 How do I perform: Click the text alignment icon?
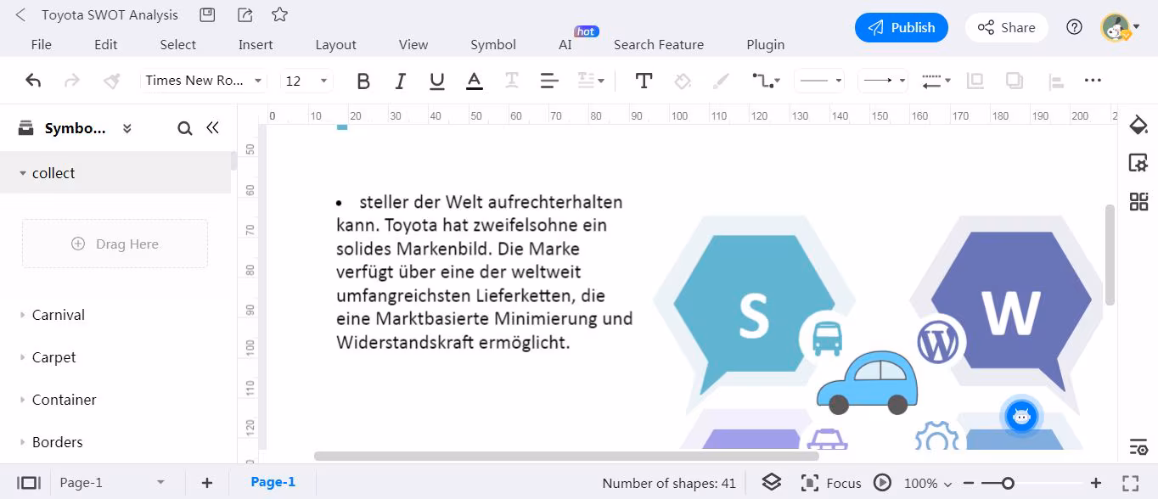click(x=549, y=81)
